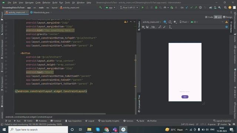This screenshot has width=237, height=133.
Task: Open the Pixel 5 API 31 device dropdown
Action: 129,7
